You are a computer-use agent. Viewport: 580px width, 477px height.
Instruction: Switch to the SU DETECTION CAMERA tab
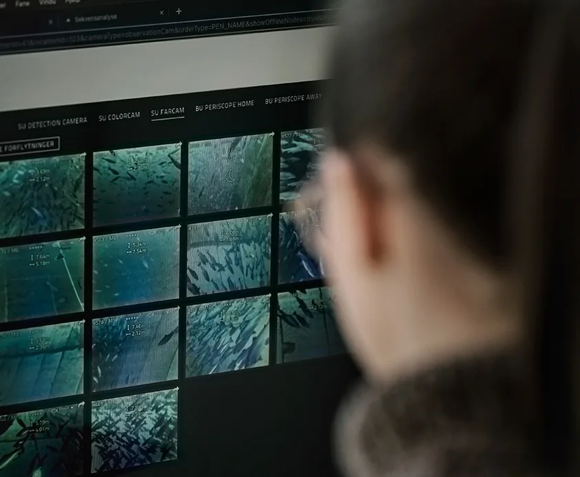coord(52,124)
